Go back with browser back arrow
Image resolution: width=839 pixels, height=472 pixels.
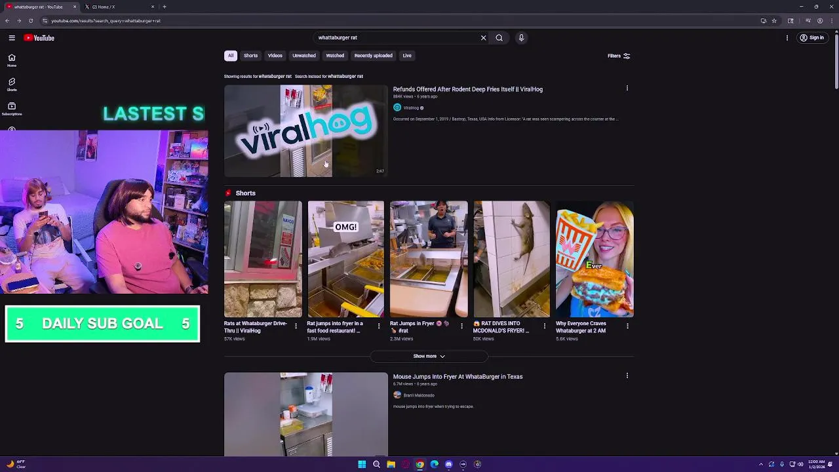coord(7,20)
